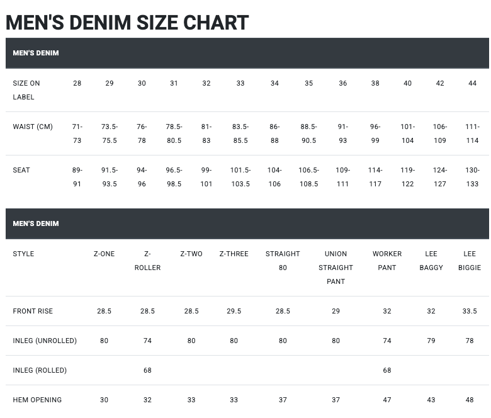Select the front rise value 33.5
Screen dimensions: 491x418
tap(470, 311)
